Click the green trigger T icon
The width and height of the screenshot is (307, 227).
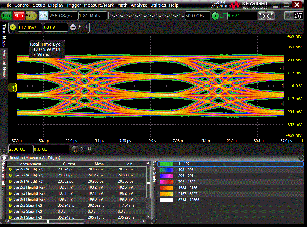coord(215,16)
